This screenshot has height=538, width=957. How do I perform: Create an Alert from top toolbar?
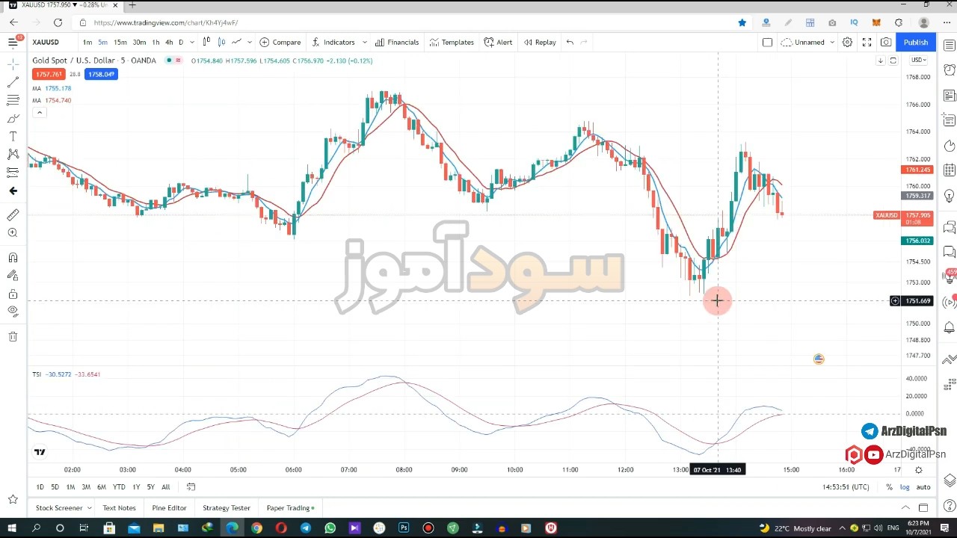click(498, 43)
